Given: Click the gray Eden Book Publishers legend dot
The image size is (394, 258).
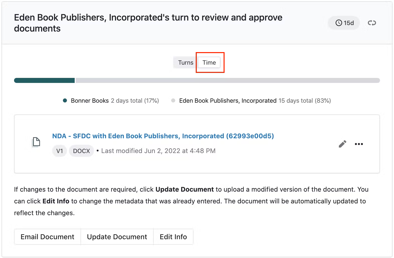Looking at the screenshot, I should pos(173,101).
